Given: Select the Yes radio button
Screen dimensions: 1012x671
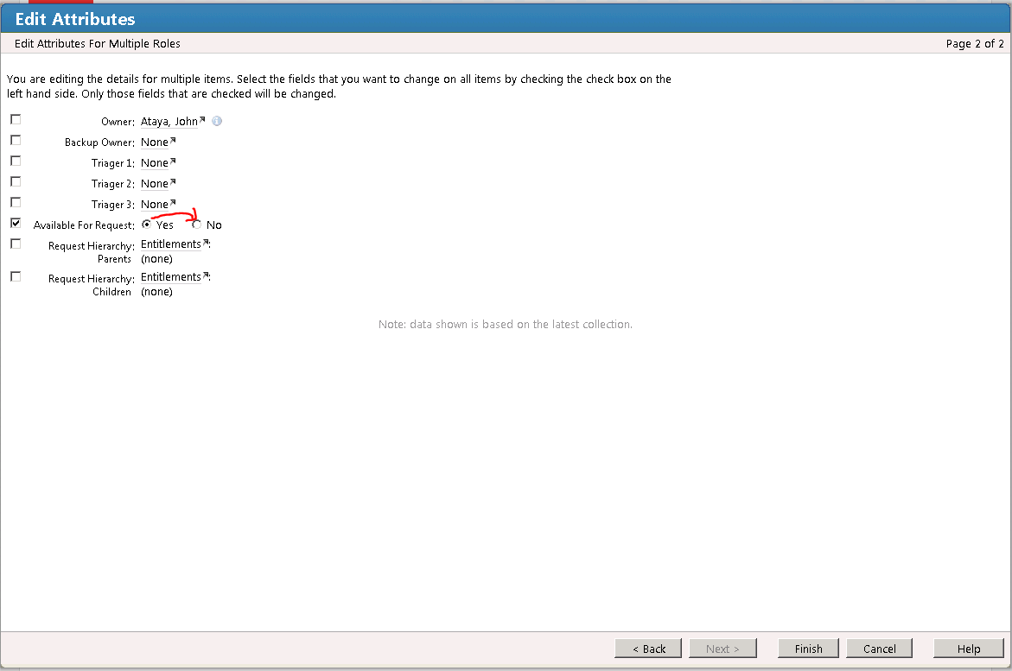Looking at the screenshot, I should (x=146, y=225).
